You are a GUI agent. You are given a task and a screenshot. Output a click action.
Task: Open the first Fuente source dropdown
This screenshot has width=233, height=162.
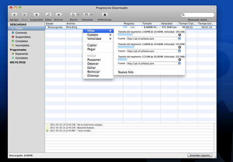pyautogui.click(x=179, y=39)
